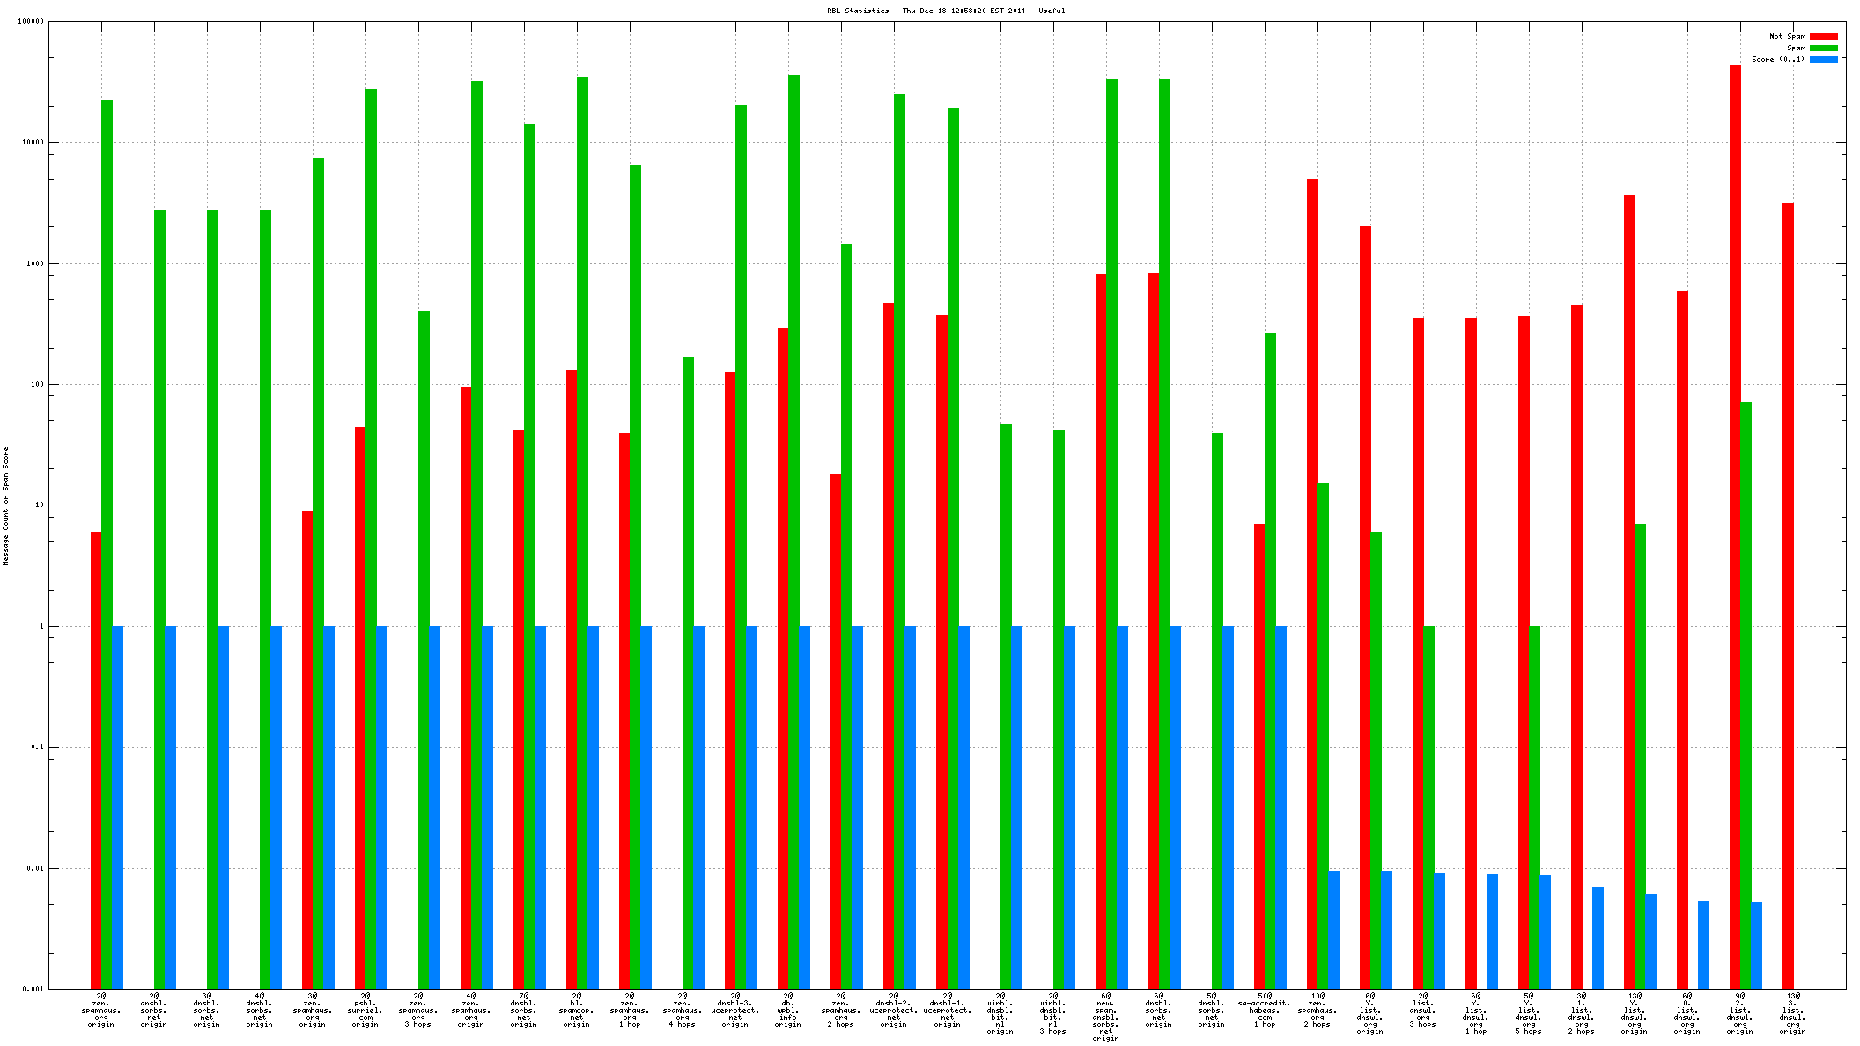The width and height of the screenshot is (1860, 1046).
Task: Click the psbl.surriel.com origin x-axis label
Action: click(365, 1010)
